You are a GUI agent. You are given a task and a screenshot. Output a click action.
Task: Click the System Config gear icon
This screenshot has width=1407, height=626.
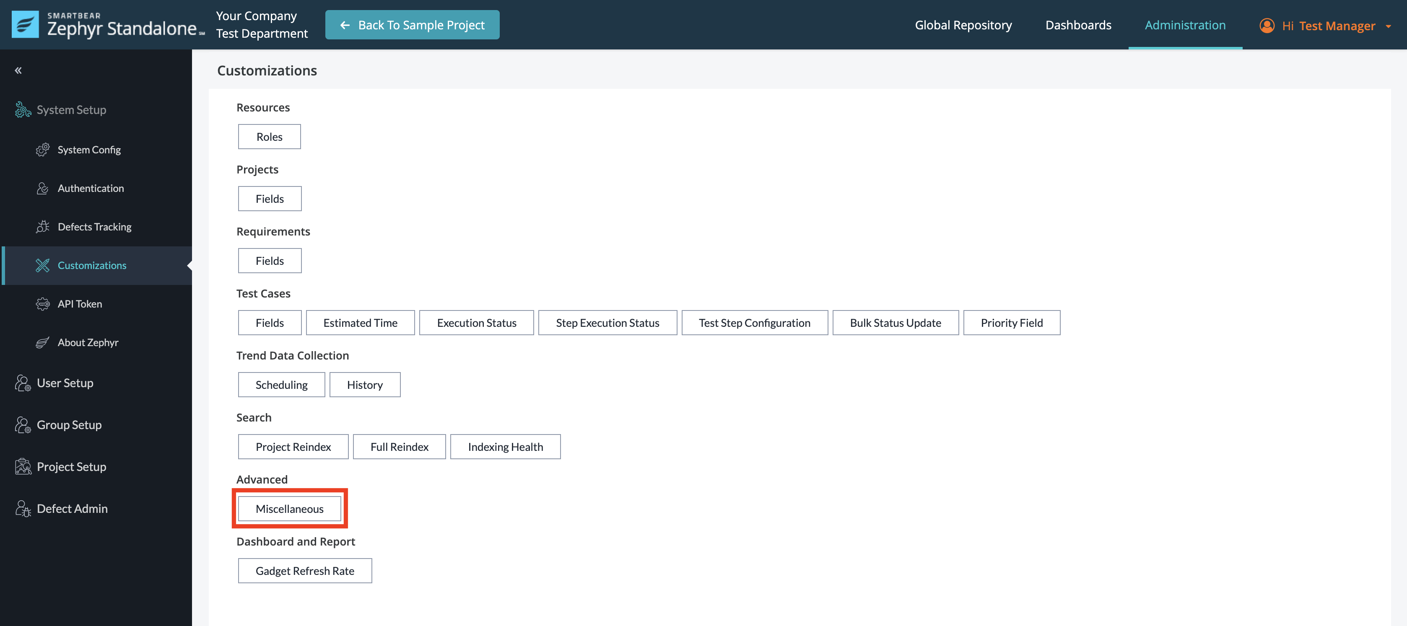43,150
